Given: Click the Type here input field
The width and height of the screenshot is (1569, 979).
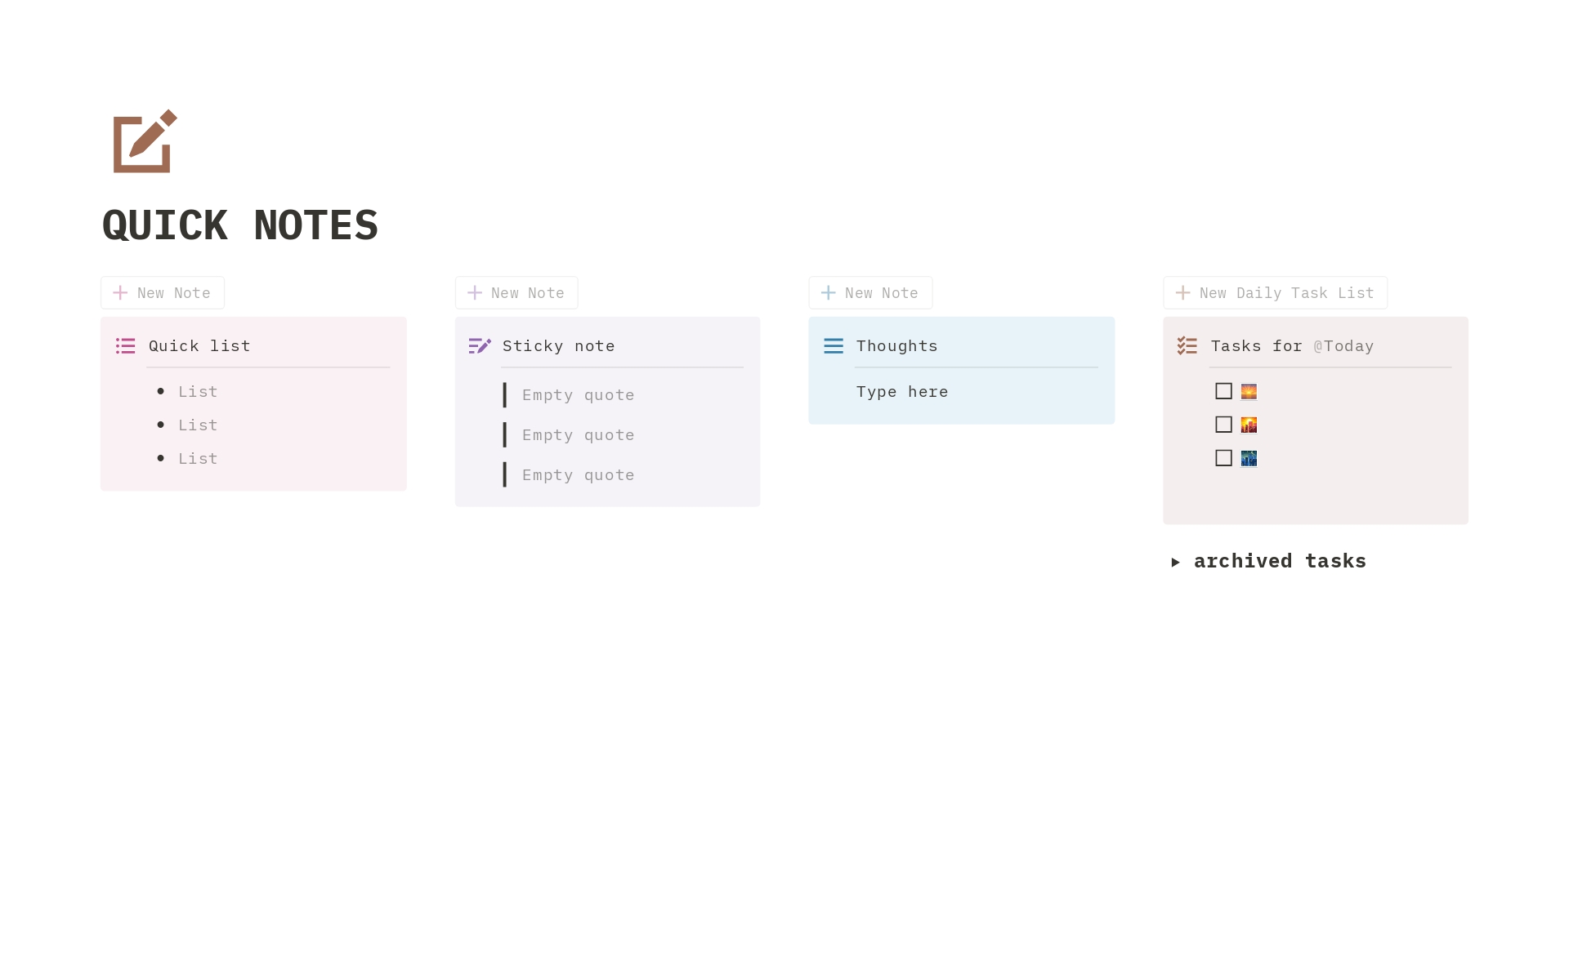Looking at the screenshot, I should [902, 391].
